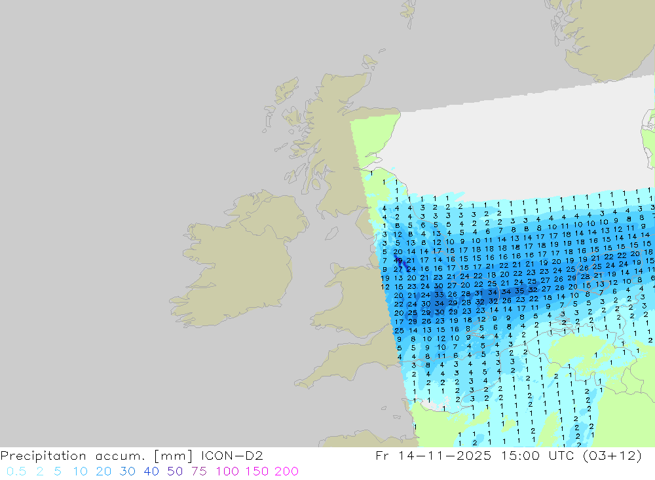The width and height of the screenshot is (655, 480).
Task: Select the 150 mm legend value
Action: 257,471
